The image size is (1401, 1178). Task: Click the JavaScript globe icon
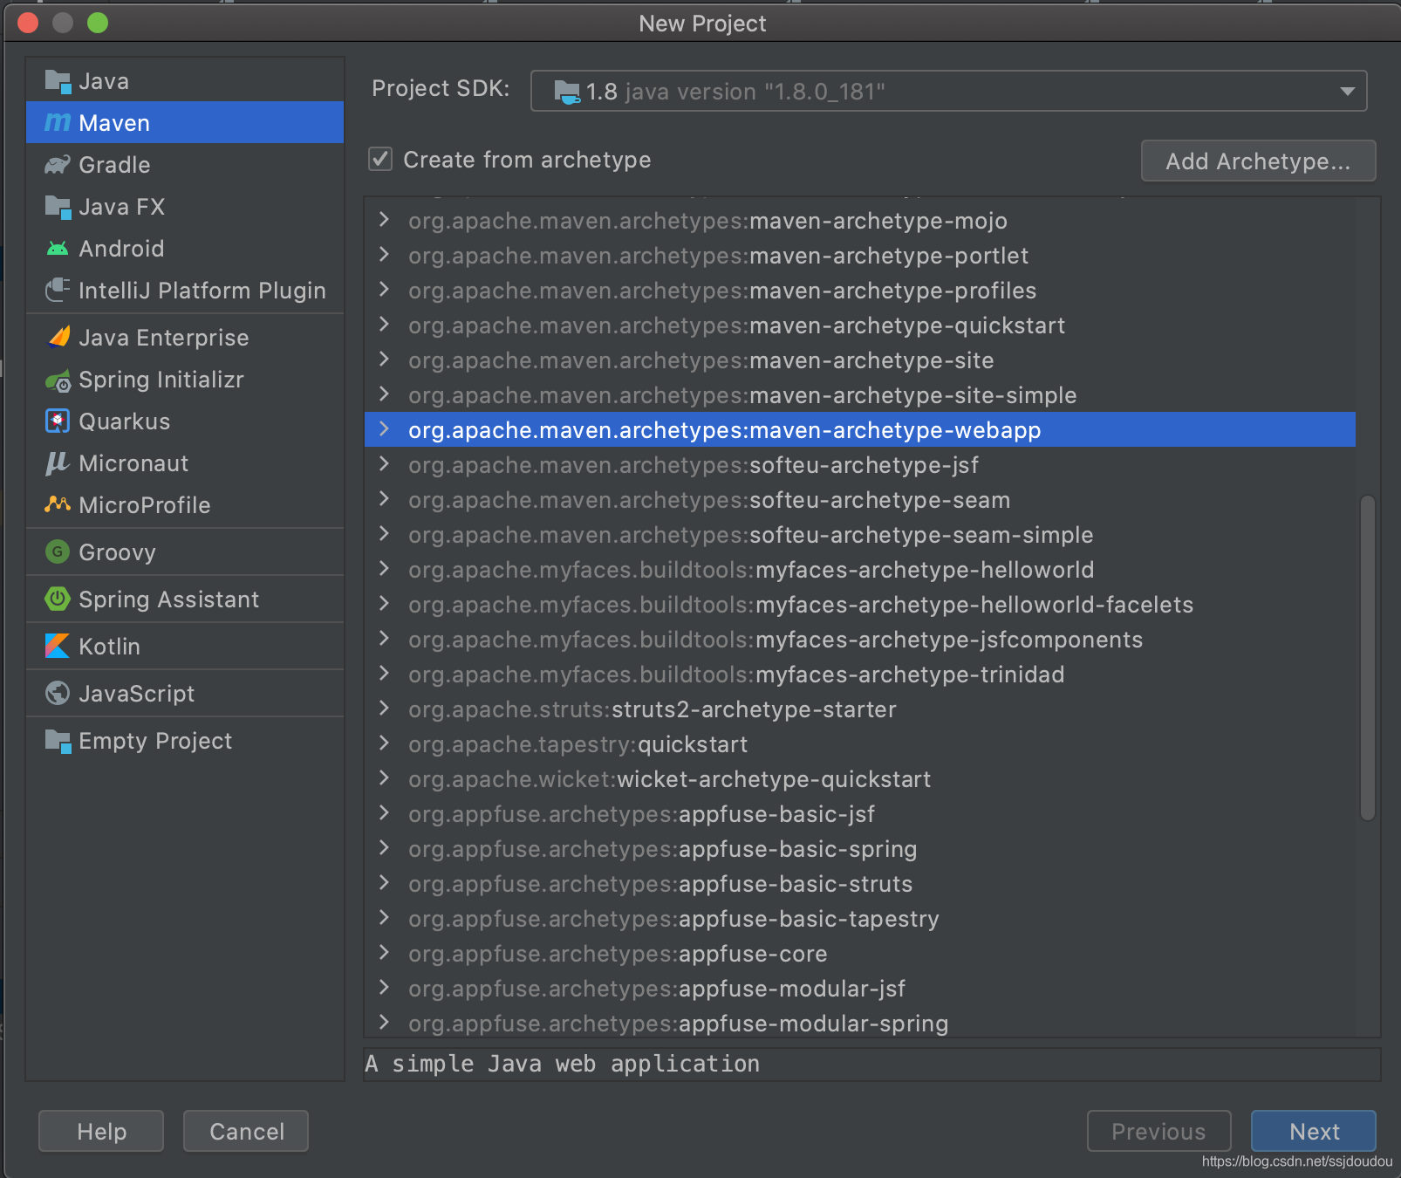[x=58, y=693]
